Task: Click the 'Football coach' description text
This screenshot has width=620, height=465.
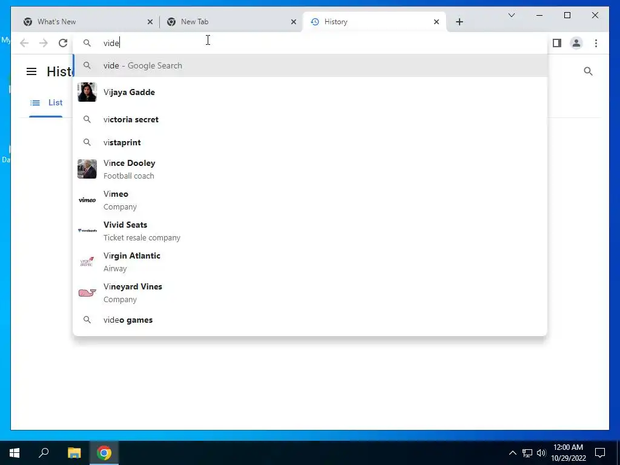Action: tap(129, 176)
